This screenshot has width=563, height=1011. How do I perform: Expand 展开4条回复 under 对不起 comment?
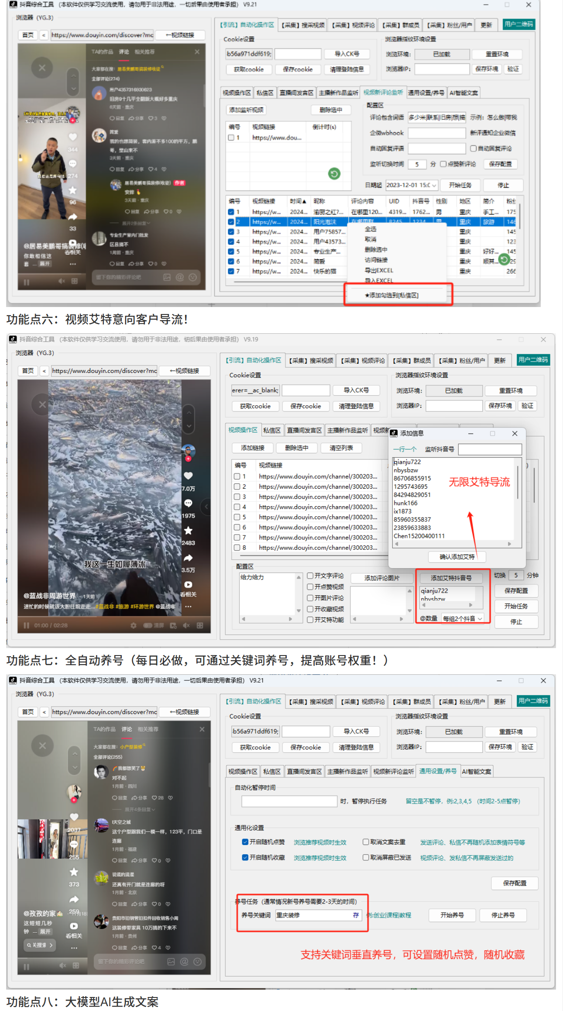(x=140, y=809)
